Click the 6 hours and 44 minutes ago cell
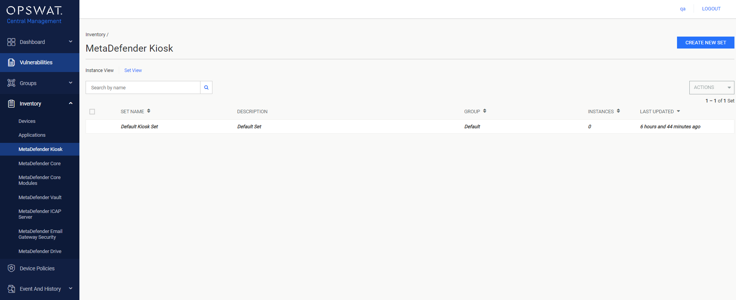This screenshot has height=300, width=736. 670,127
